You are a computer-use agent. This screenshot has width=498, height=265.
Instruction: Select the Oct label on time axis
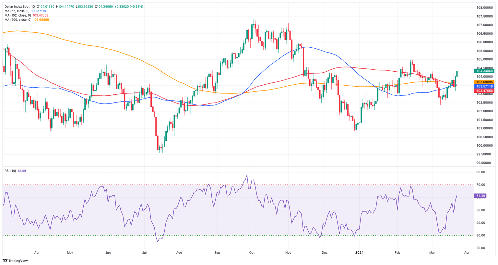tap(252, 252)
